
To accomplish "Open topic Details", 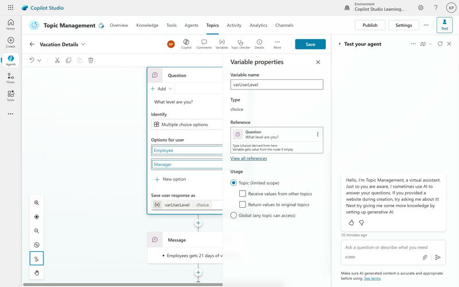I will 259,44.
